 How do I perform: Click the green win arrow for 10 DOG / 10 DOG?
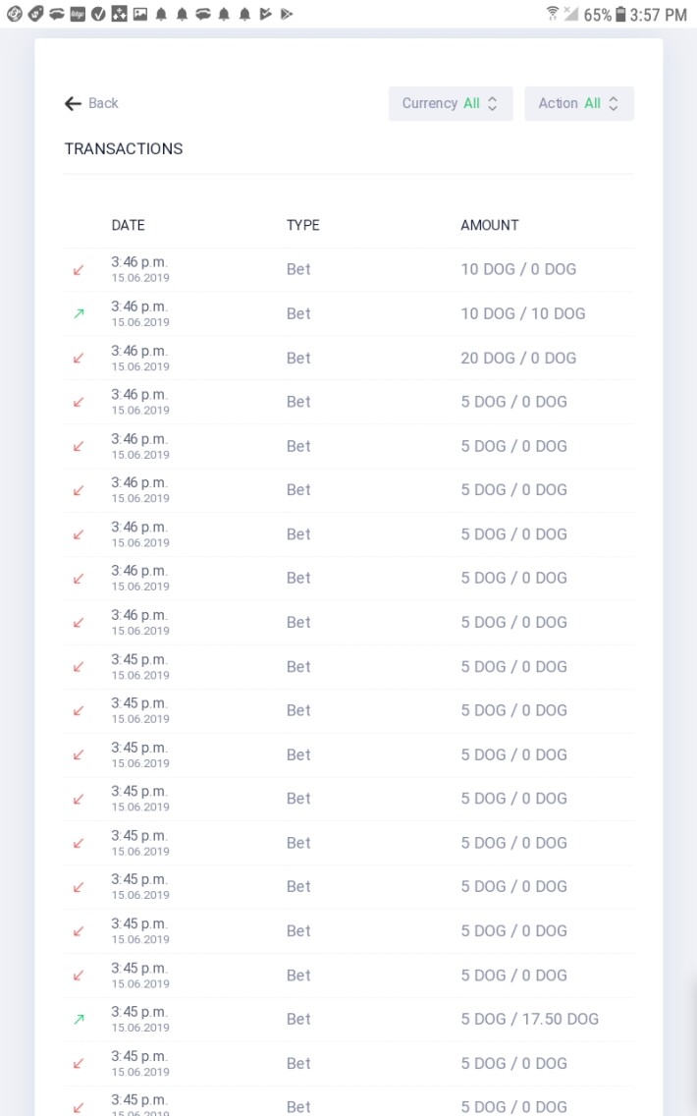click(79, 314)
